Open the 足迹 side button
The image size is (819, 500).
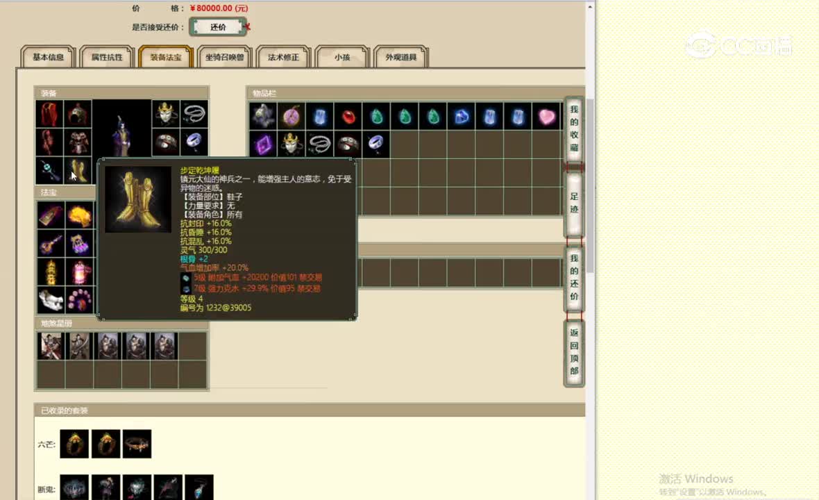[574, 203]
